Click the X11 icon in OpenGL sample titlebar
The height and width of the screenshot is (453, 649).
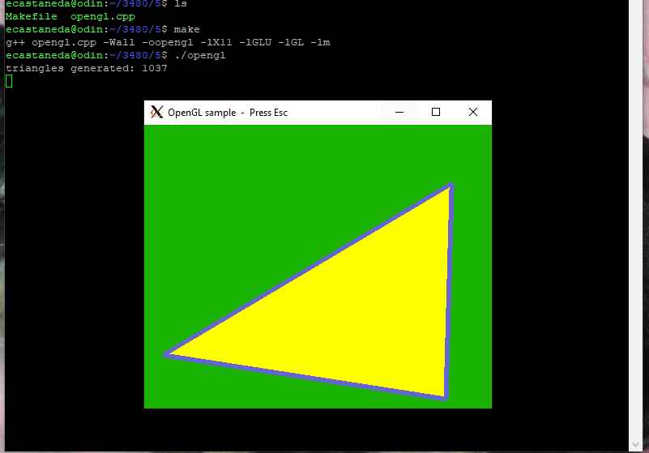tap(156, 112)
